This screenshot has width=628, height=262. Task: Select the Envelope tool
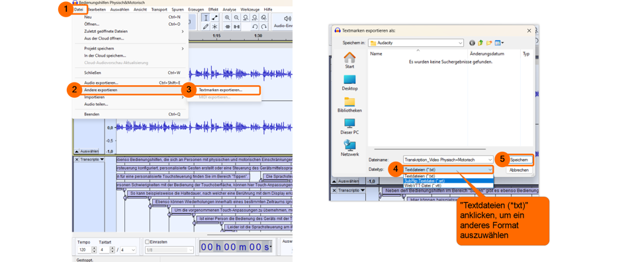pyautogui.click(x=215, y=18)
